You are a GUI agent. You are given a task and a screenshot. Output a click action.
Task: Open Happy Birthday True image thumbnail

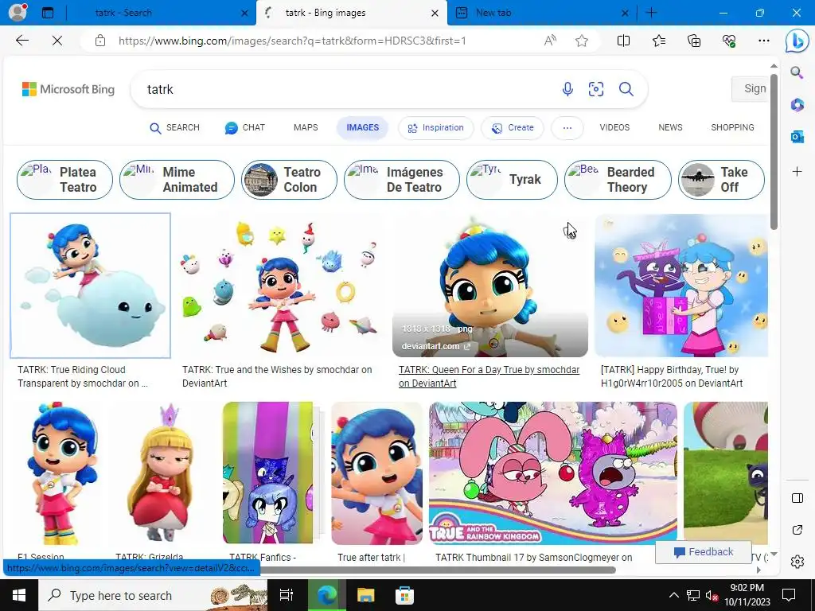[x=681, y=286]
